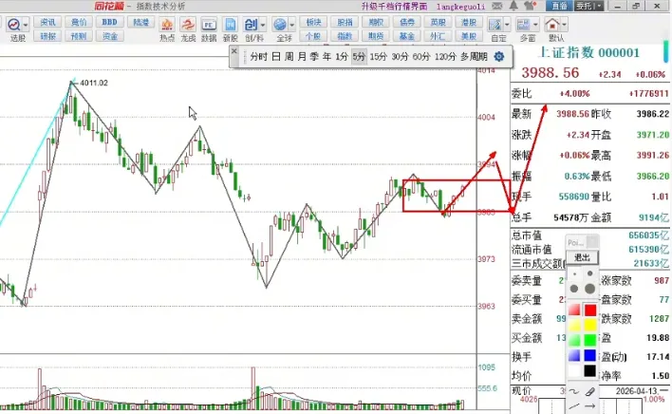Click the 预测 toolbar button
672x414 pixels.
[79, 36]
